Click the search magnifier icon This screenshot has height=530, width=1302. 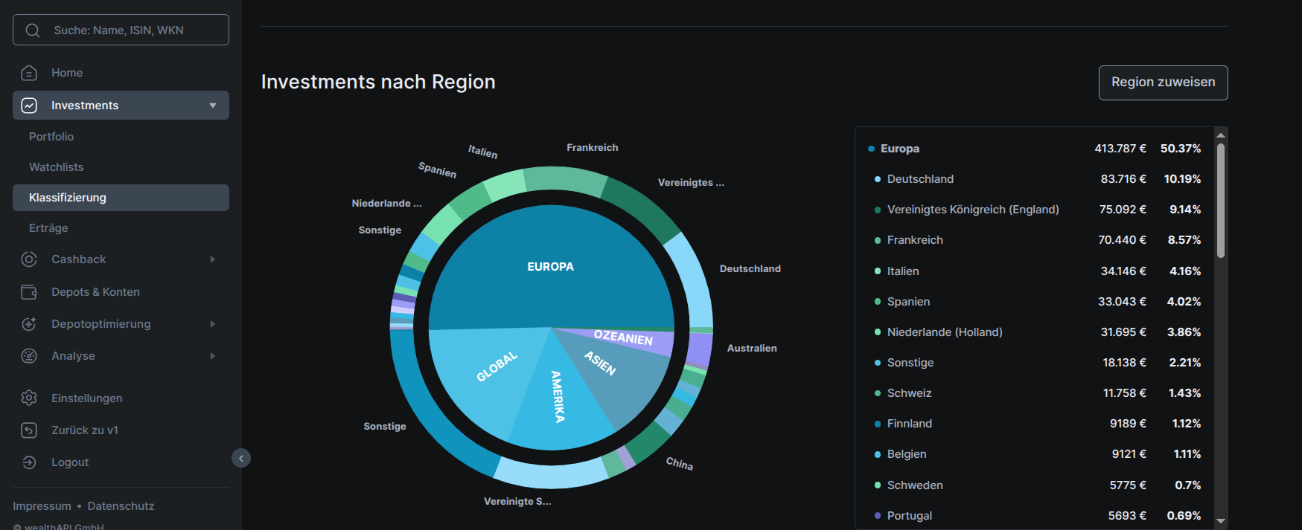coord(33,30)
